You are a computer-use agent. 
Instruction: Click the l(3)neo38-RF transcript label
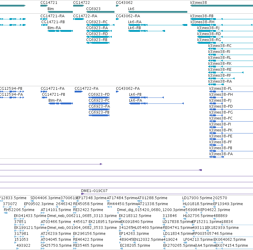[219, 76]
